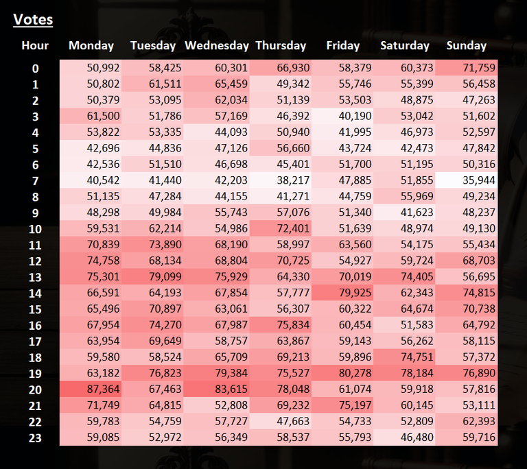Click the Sunday cell 71,759
This screenshot has height=469, width=527.
(467, 68)
